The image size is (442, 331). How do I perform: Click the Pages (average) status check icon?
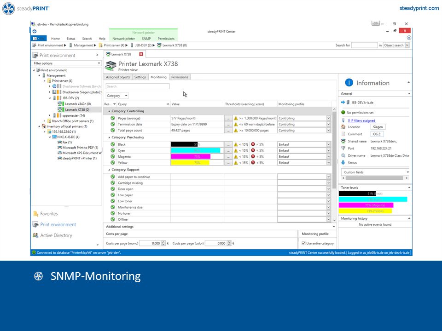pos(113,118)
